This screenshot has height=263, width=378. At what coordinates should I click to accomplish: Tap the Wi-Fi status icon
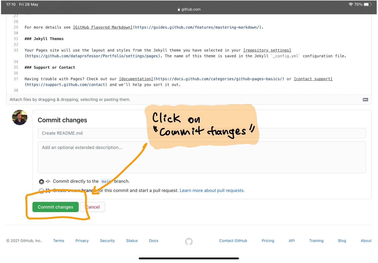tap(351, 4)
